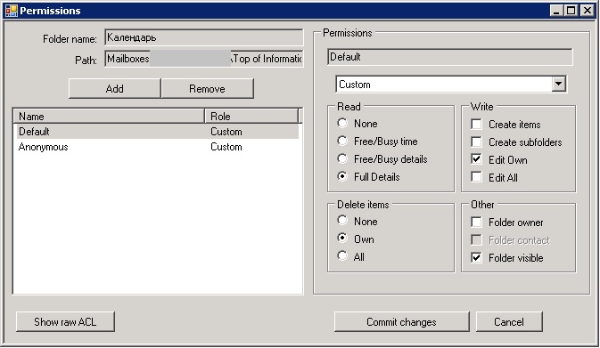Image resolution: width=600 pixels, height=348 pixels.
Task: Enable the Create items checkbox
Action: [x=476, y=124]
